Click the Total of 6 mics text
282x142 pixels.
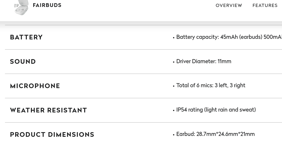click(x=211, y=85)
